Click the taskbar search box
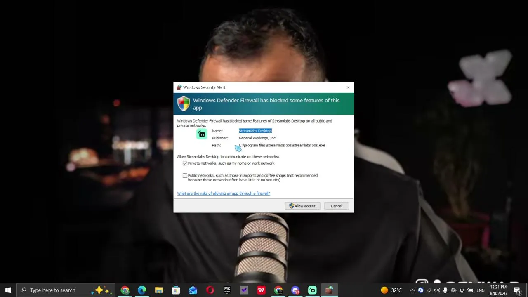 [x=66, y=290]
